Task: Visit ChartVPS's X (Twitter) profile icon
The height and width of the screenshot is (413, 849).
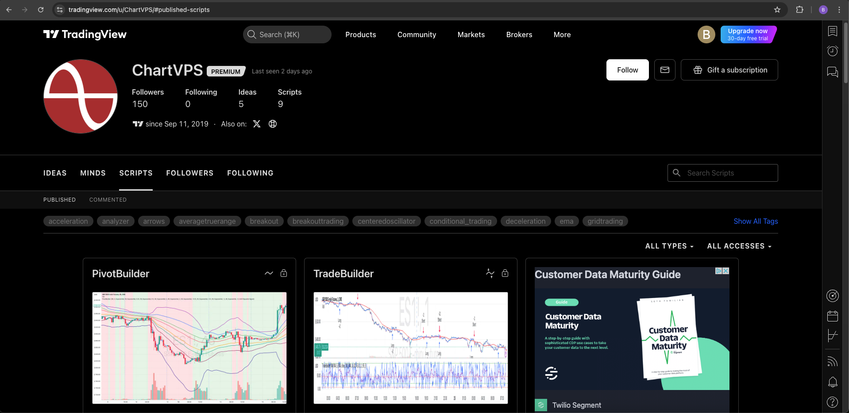Action: click(x=257, y=124)
